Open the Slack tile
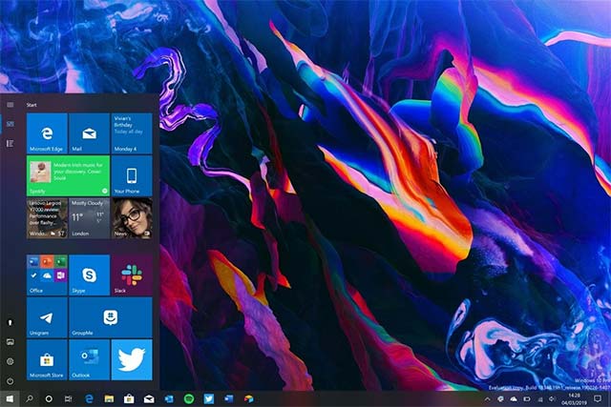The height and width of the screenshot is (407, 611). (132, 275)
